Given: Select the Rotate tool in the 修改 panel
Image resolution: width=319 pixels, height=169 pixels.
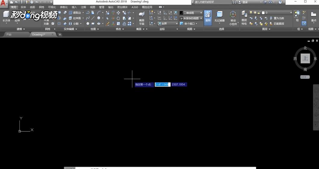Looking at the screenshot, I should 118,18.
